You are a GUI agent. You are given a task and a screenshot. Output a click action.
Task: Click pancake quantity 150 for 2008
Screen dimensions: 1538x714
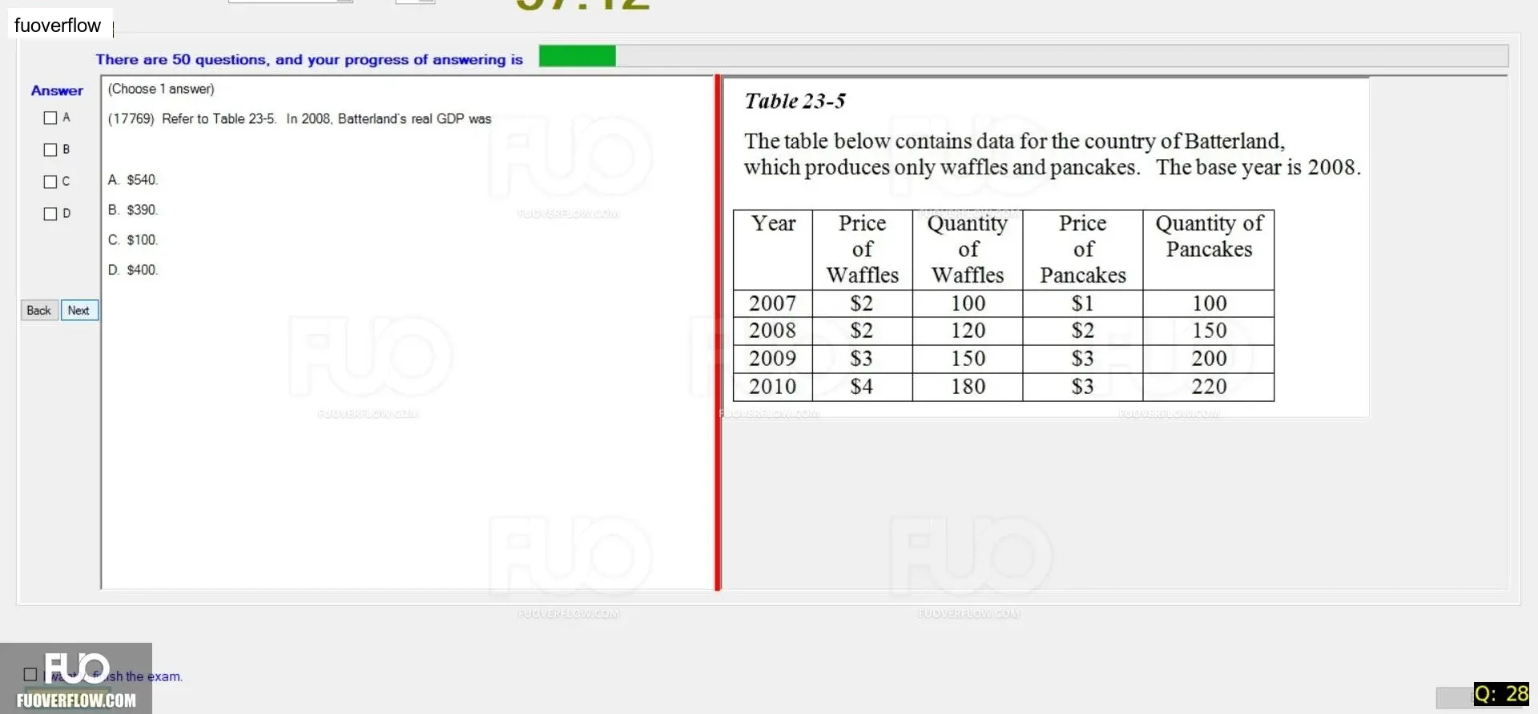pyautogui.click(x=1209, y=331)
